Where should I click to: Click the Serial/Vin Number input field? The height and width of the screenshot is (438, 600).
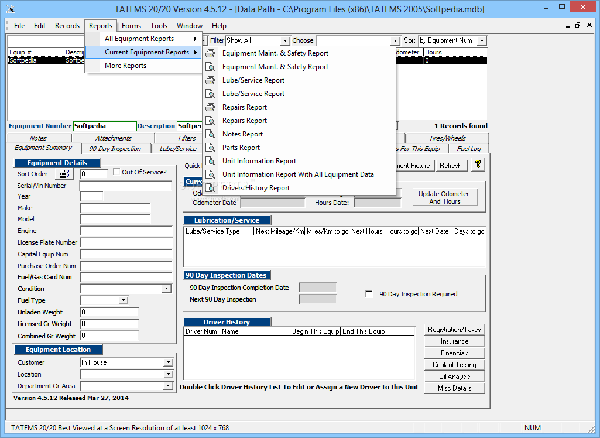126,186
